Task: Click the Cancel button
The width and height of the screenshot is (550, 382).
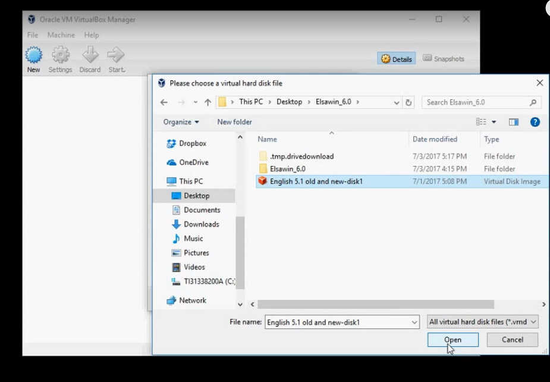Action: pyautogui.click(x=512, y=340)
